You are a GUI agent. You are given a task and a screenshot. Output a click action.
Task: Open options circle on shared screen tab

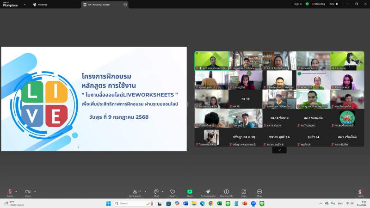pyautogui.click(x=125, y=5)
